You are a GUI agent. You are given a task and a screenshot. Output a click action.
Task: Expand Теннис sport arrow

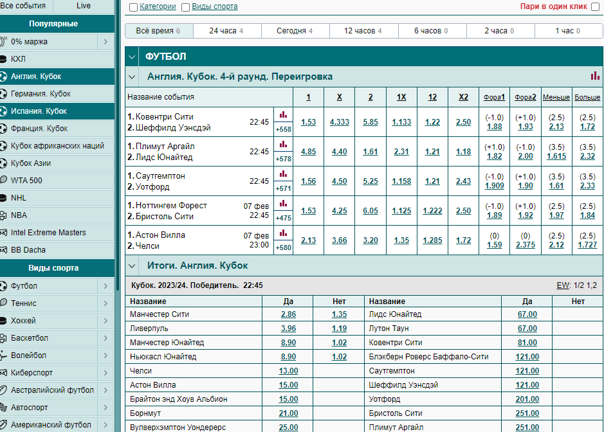point(105,303)
